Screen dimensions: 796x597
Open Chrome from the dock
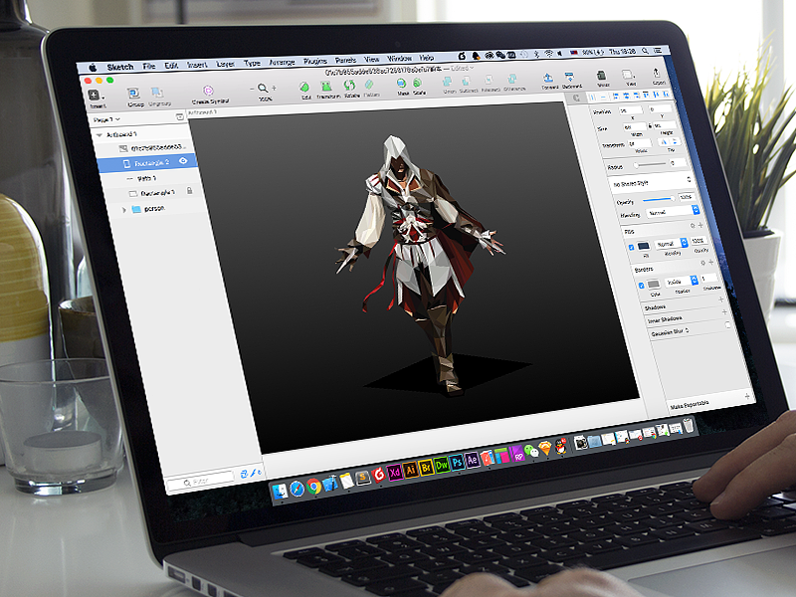[313, 487]
